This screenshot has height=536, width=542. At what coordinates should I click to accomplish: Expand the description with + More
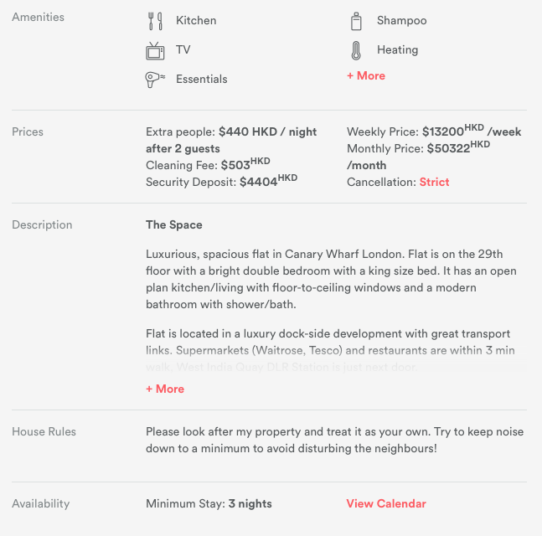(165, 389)
